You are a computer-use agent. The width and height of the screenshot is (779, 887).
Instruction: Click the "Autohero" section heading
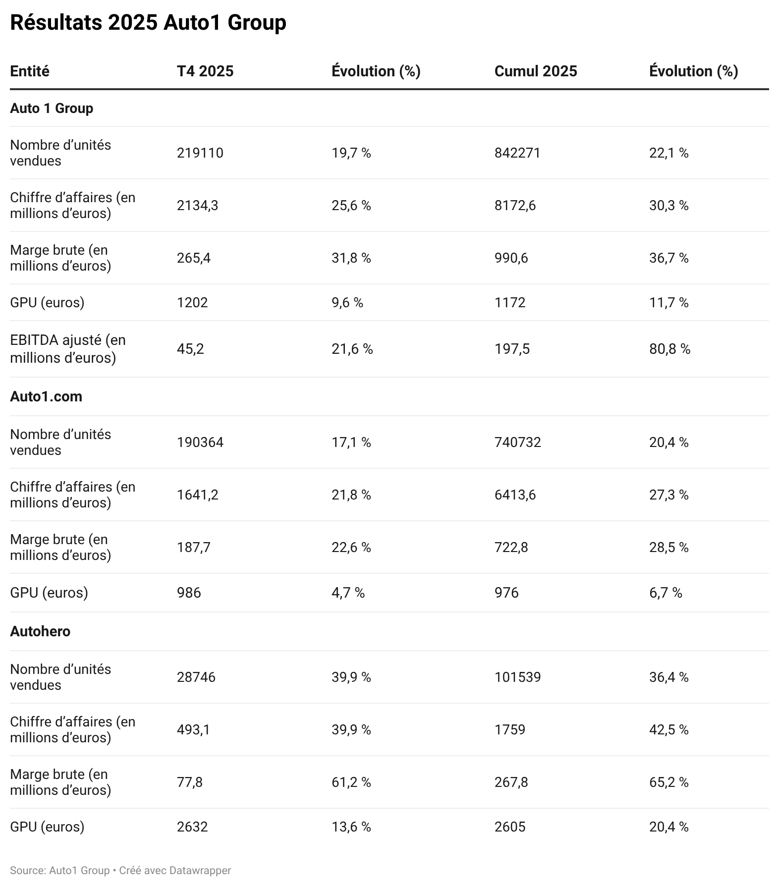tap(40, 631)
